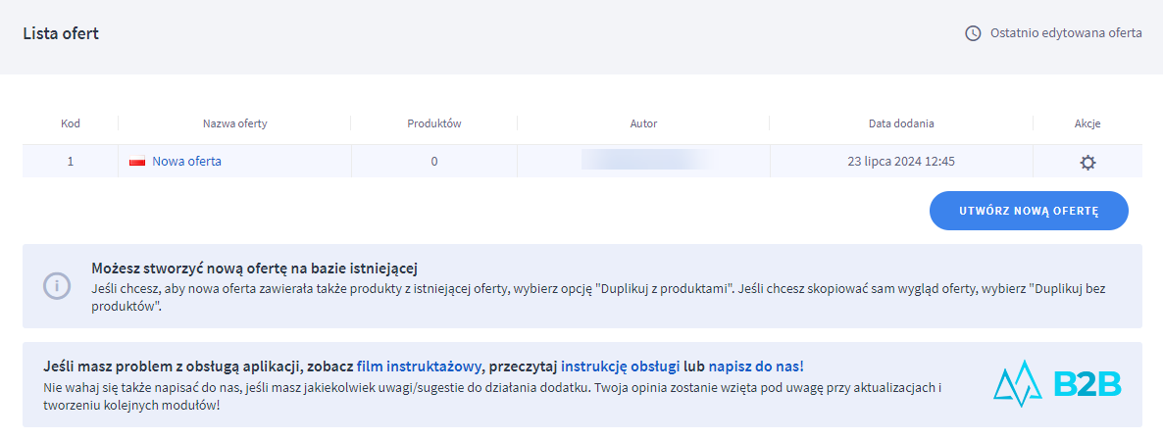Screen dimensions: 1163x440
Task: Click the clock icon beside last edited offer
Action: [x=973, y=33]
